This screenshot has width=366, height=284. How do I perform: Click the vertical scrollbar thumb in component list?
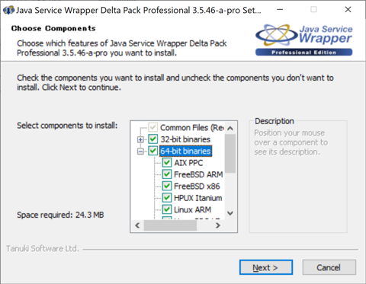[230, 154]
